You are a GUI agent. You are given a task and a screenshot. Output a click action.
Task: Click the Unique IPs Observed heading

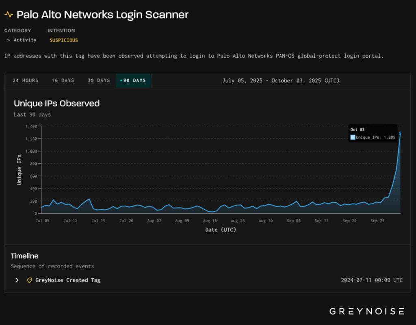tap(56, 103)
